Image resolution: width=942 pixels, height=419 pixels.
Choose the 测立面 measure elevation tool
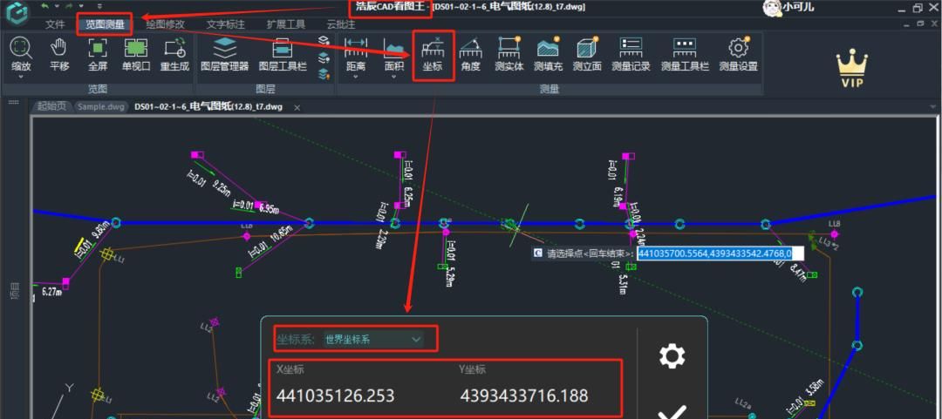tap(587, 54)
